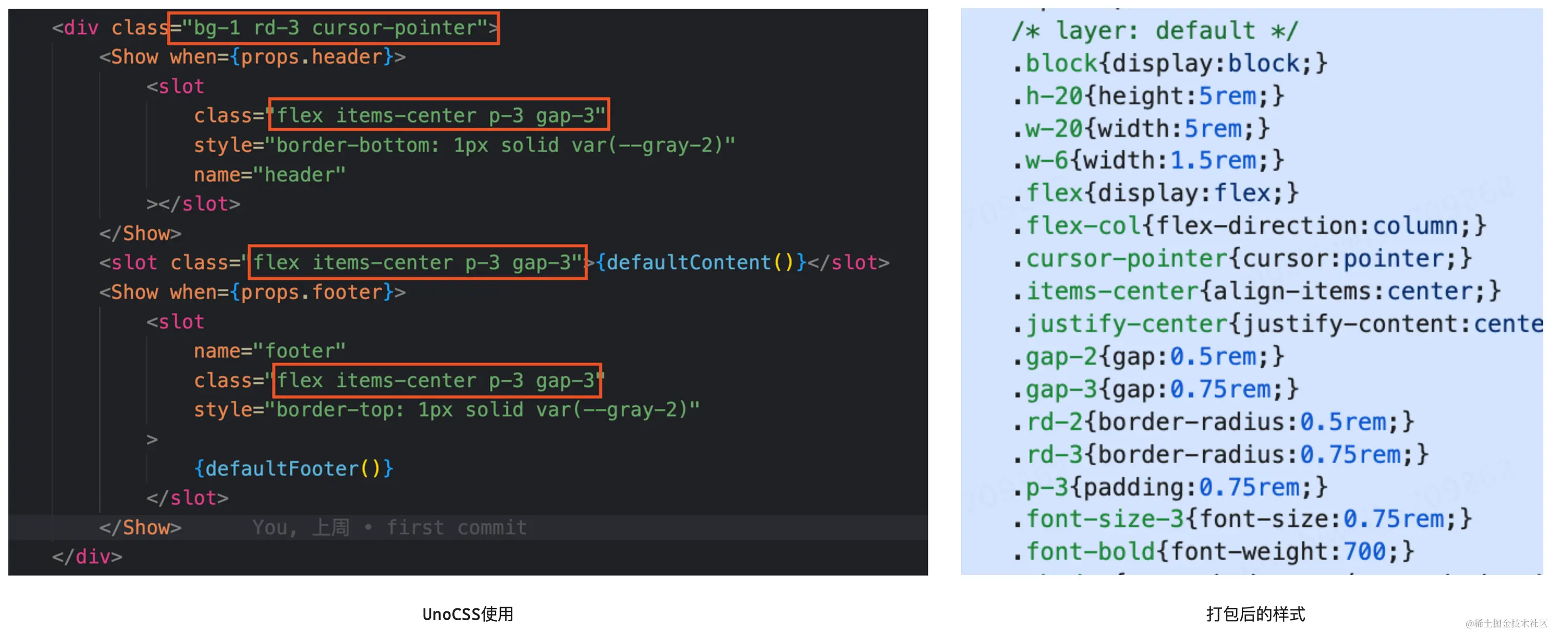Viewport: 1551px width, 632px height.
Task: Click the "Show when={props.header}" tag
Action: click(252, 56)
